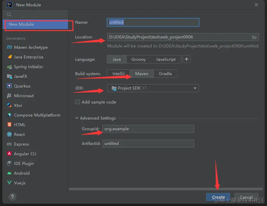Select New Module in the left list
Viewport: 267px width, 206px height.
point(35,24)
